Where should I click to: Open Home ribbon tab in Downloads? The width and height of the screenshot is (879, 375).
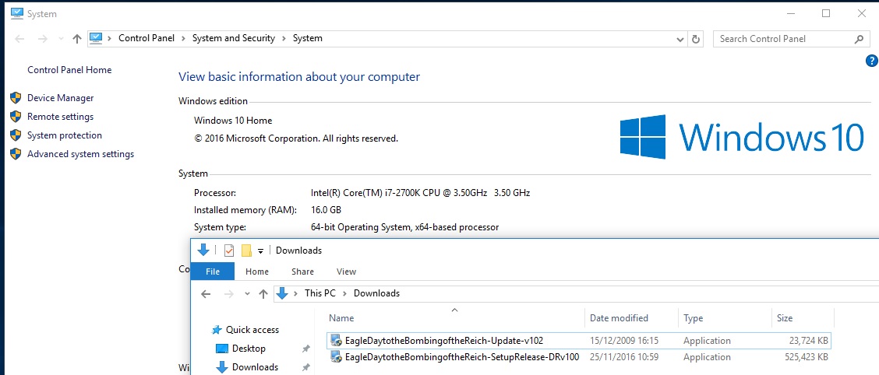click(x=256, y=272)
